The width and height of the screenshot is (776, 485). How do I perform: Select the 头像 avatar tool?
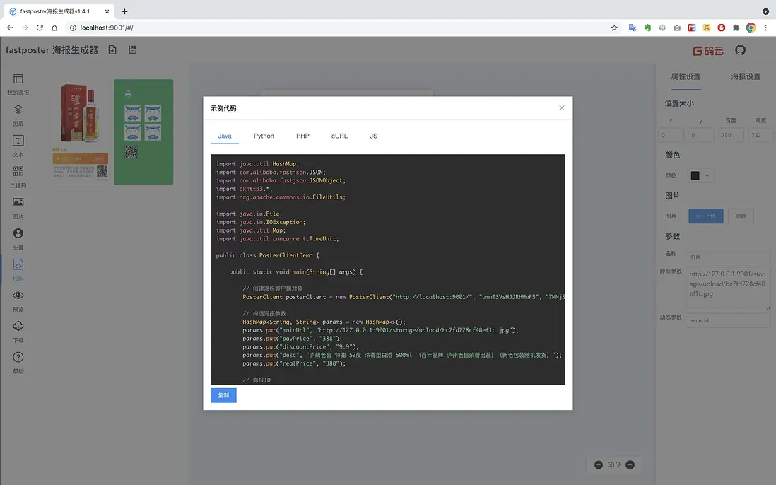pyautogui.click(x=18, y=233)
